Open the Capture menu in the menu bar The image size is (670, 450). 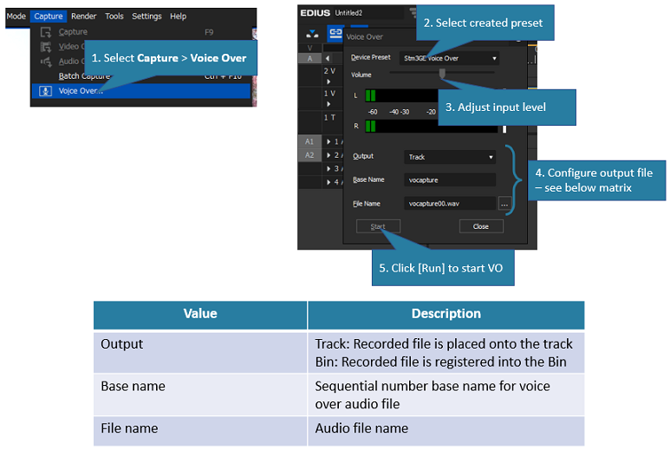pos(49,16)
